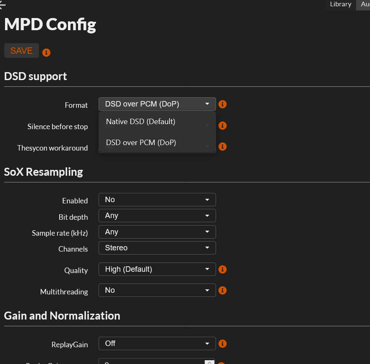Collapse the Format dropdown
This screenshot has height=364, width=370.
157,104
